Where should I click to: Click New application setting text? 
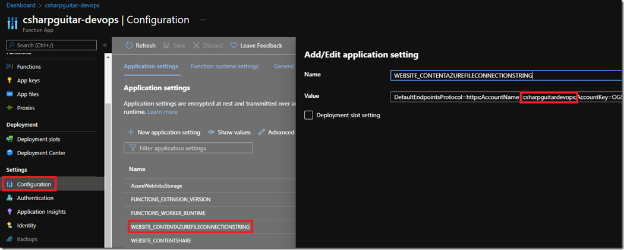click(x=169, y=132)
